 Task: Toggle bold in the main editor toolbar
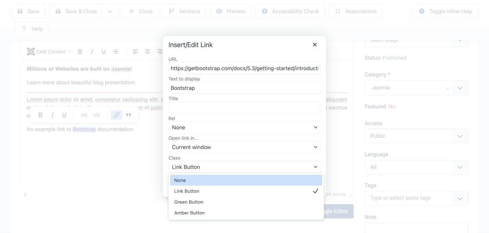[80, 52]
